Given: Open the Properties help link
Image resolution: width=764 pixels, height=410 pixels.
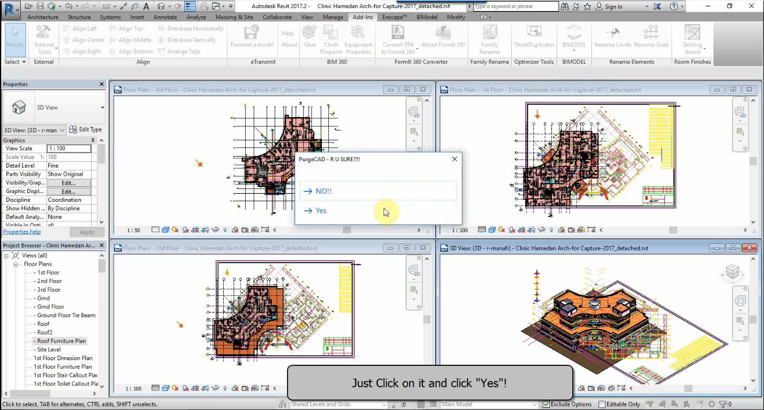Looking at the screenshot, I should [x=22, y=232].
